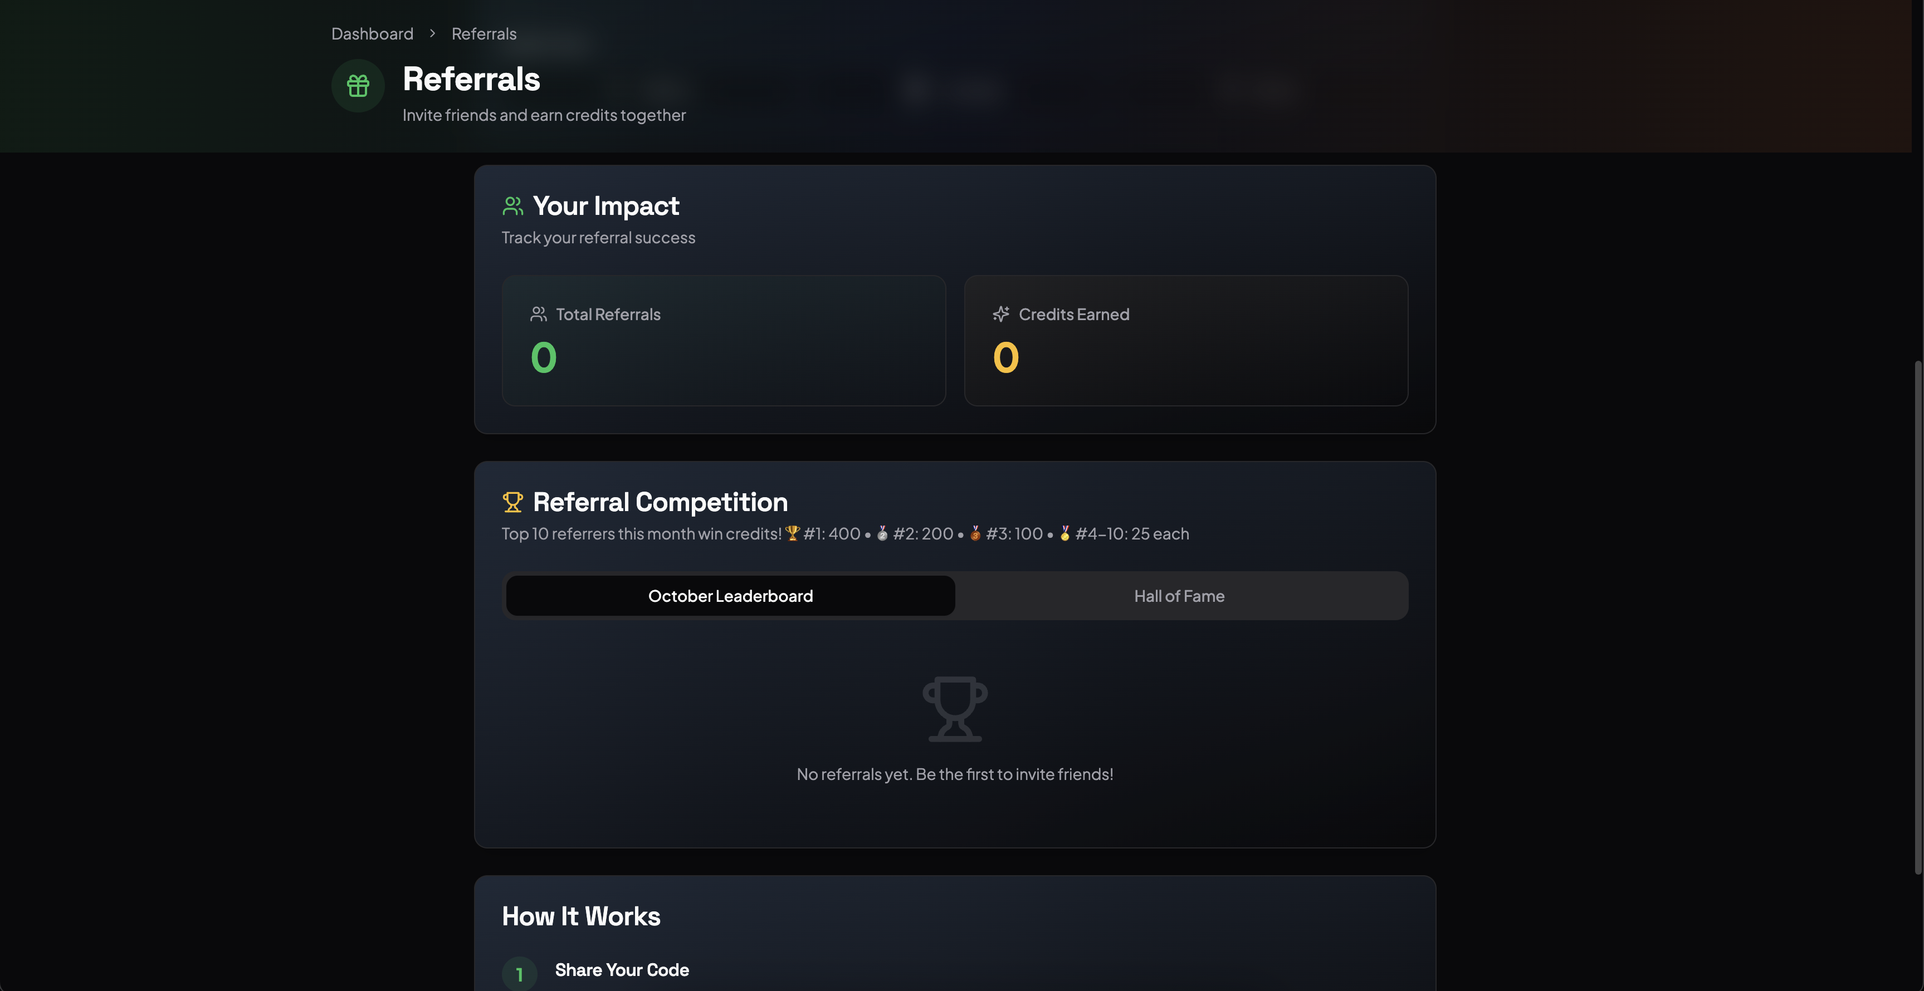Click the green numbered badge for Share Your Code
The height and width of the screenshot is (991, 1924).
pos(520,973)
